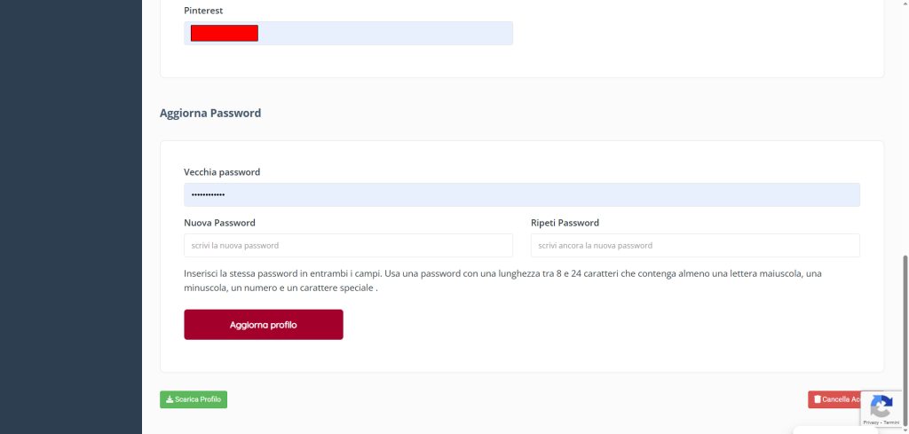
Task: Click the Ripeti Password field
Action: tap(695, 245)
